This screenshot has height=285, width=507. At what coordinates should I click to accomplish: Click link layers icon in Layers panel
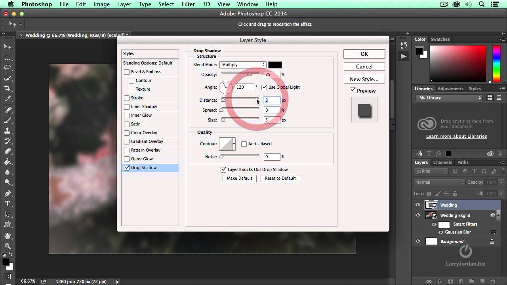pyautogui.click(x=429, y=281)
